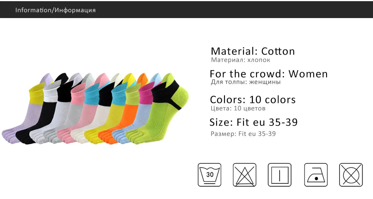Image resolution: width=373 pixels, height=199 pixels.
Task: Click the "Размер: Fit eu 35-39" subtitle
Action: click(243, 134)
